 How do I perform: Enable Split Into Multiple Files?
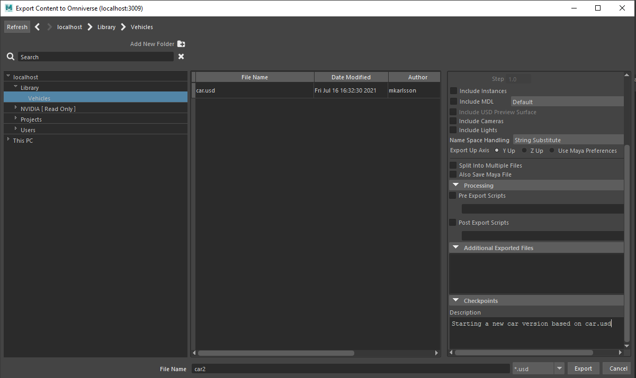click(453, 165)
